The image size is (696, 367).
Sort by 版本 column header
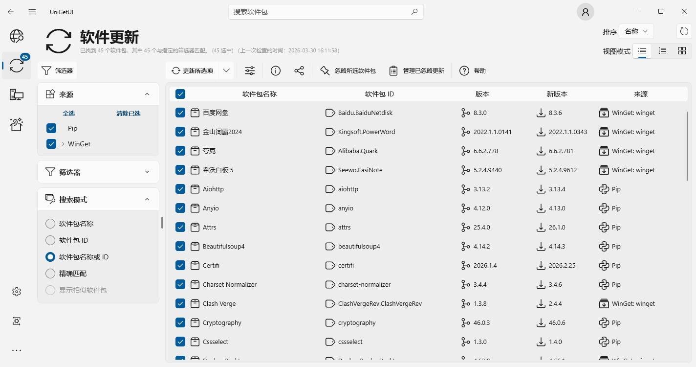click(482, 94)
